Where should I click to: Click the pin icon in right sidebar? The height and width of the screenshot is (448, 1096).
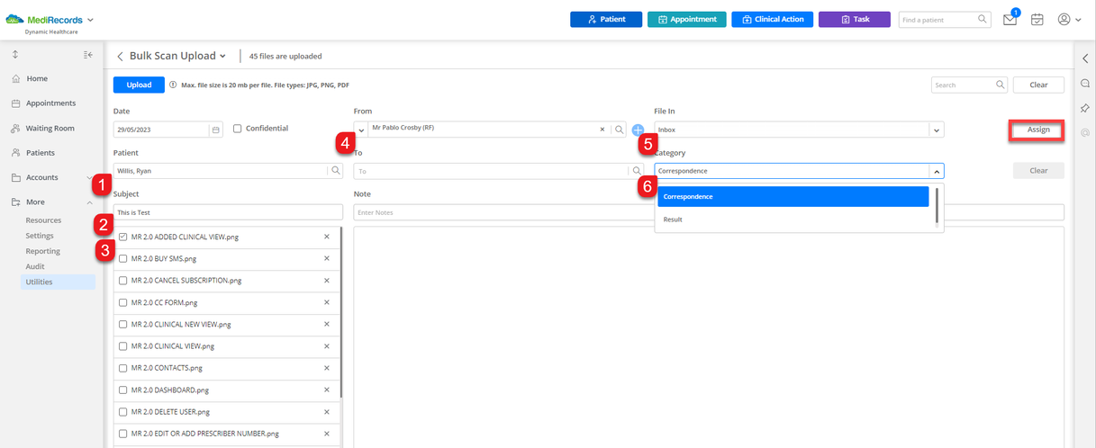click(x=1085, y=108)
